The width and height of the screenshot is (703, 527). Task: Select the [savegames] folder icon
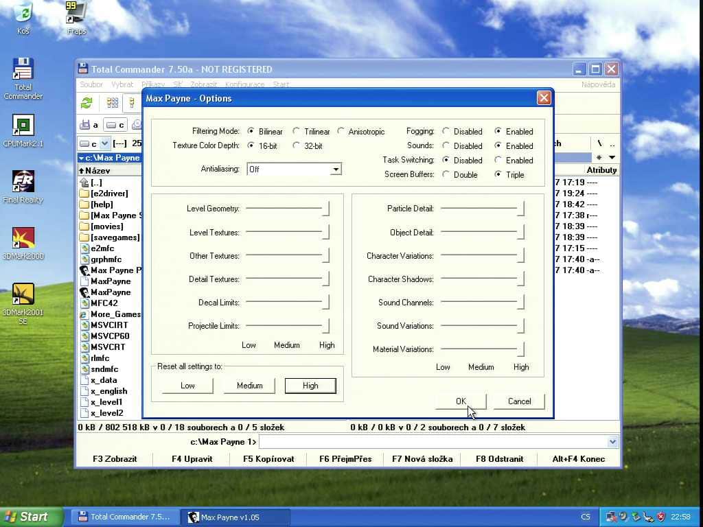coord(84,237)
